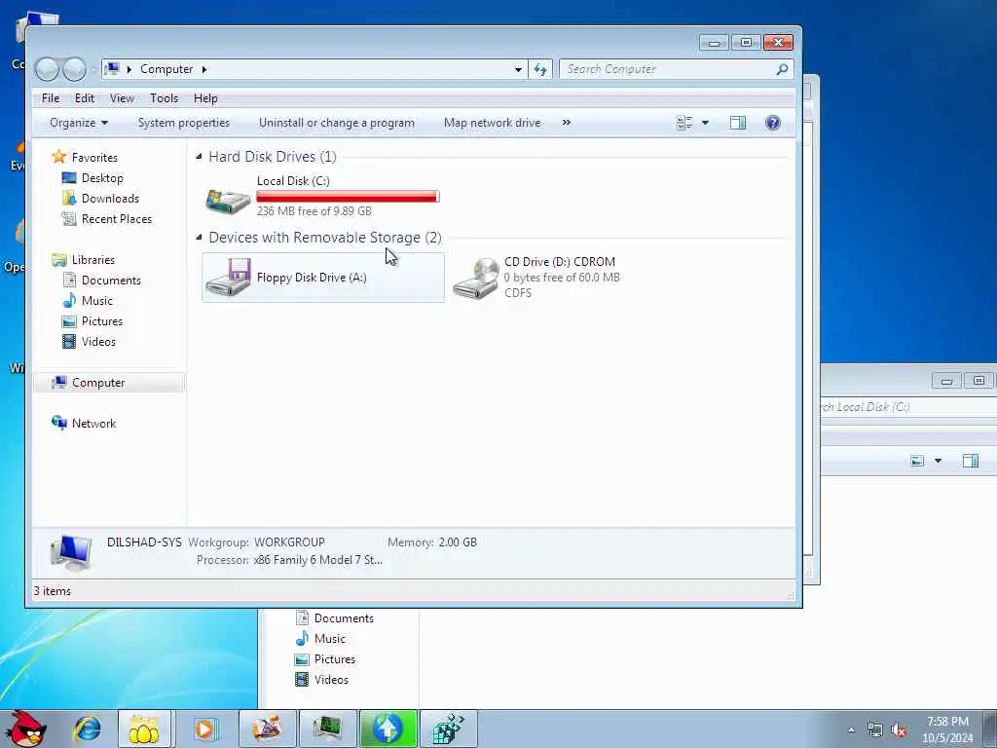Image resolution: width=997 pixels, height=748 pixels.
Task: Click System properties
Action: [184, 123]
